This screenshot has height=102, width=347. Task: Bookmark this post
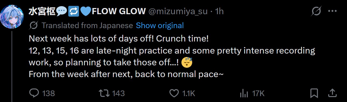314,93
